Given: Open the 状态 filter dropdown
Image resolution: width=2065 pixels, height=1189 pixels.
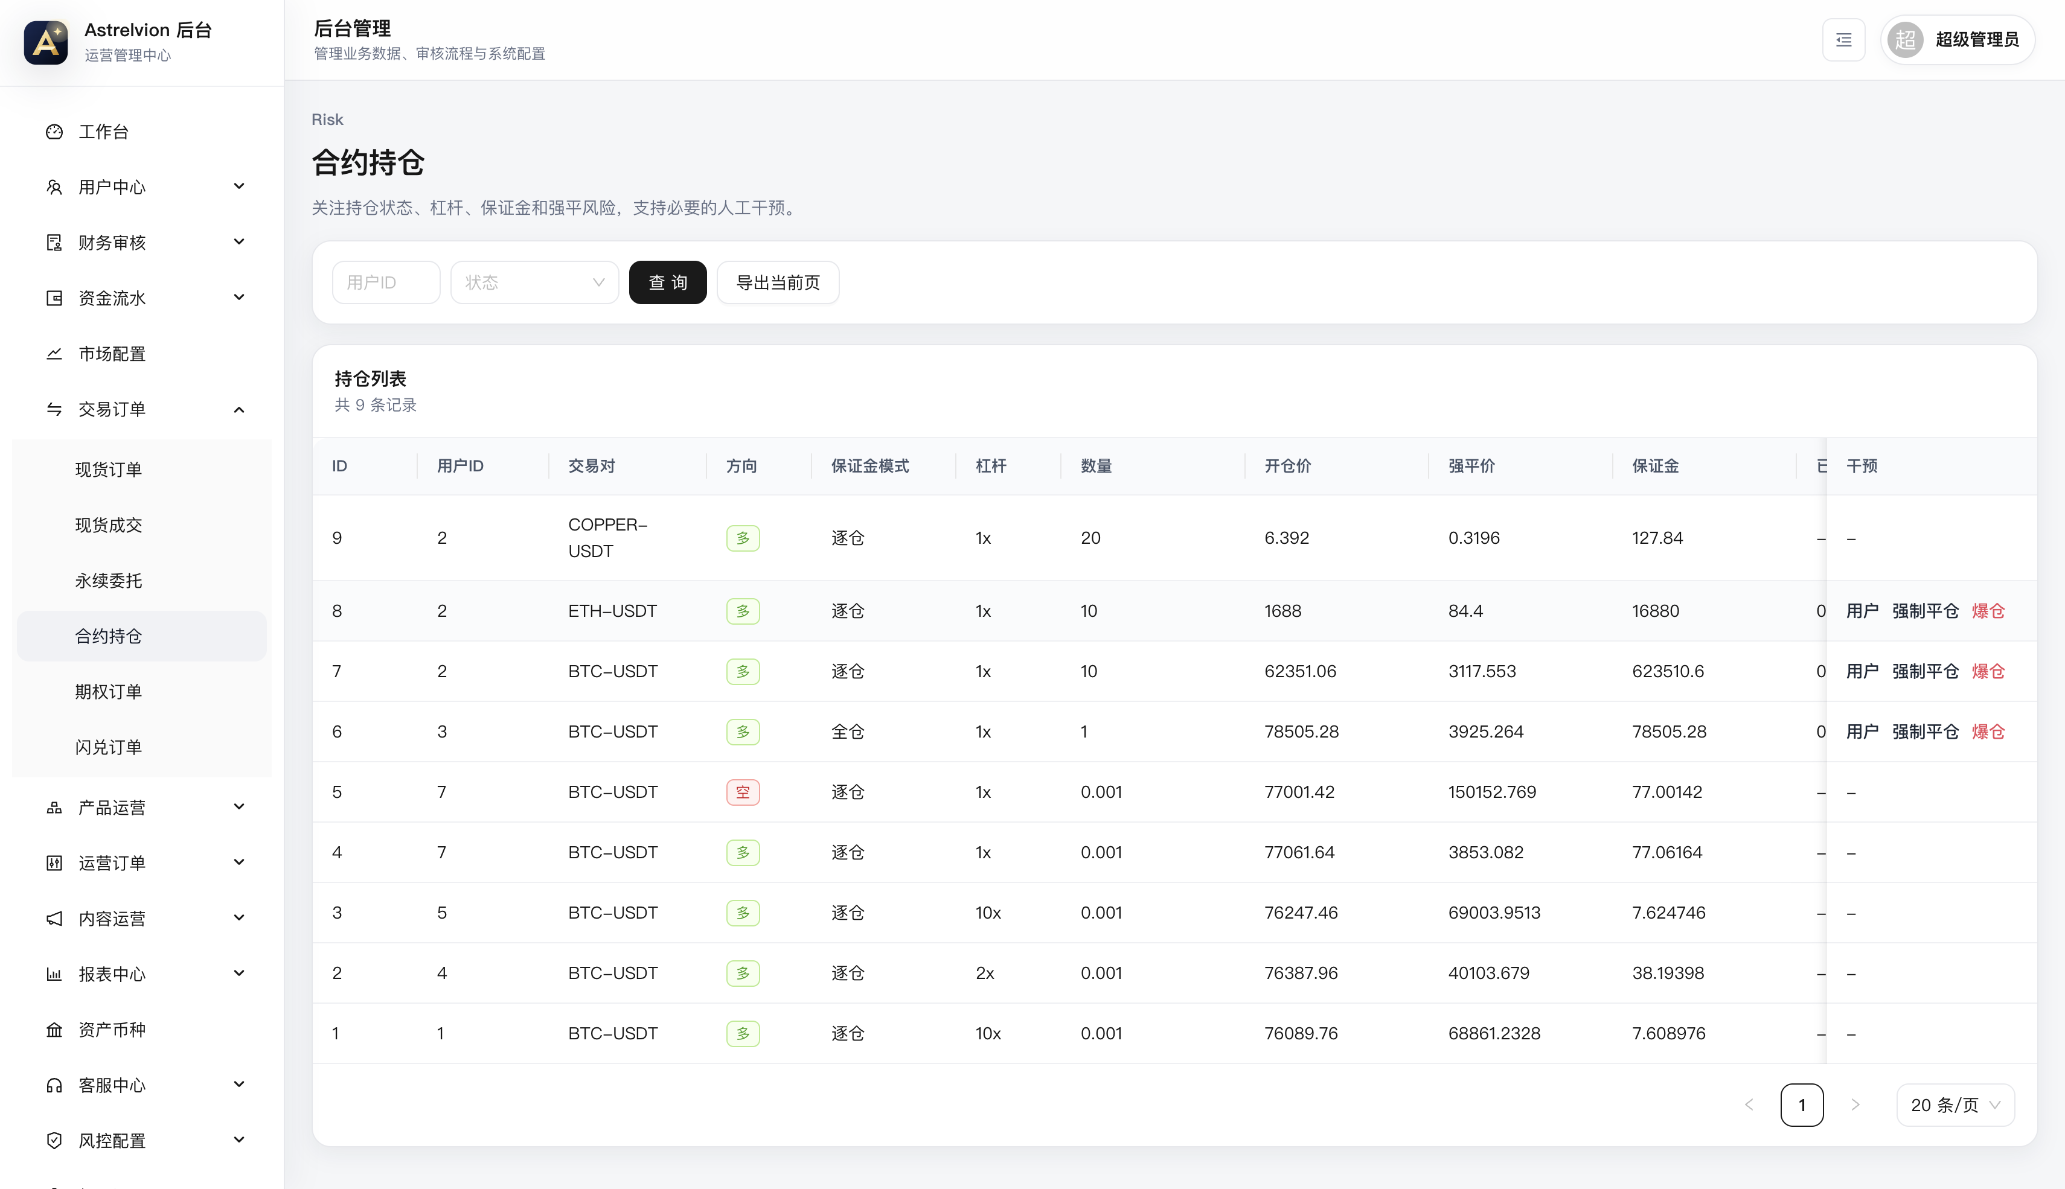Looking at the screenshot, I should coord(534,282).
